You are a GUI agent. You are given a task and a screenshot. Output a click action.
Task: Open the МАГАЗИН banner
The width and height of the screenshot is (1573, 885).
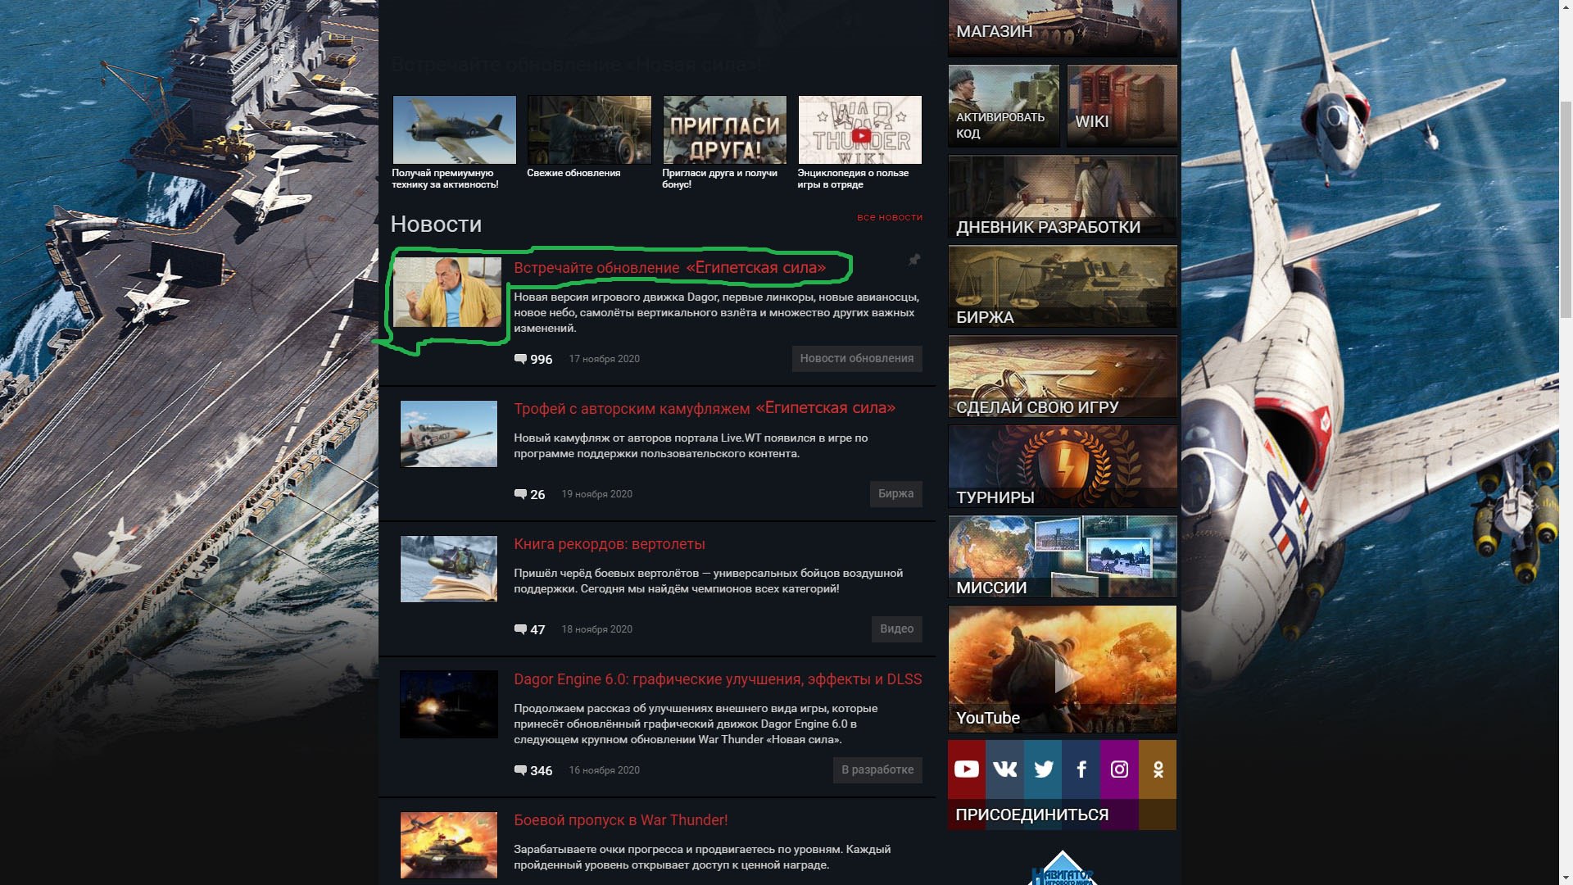point(1063,28)
